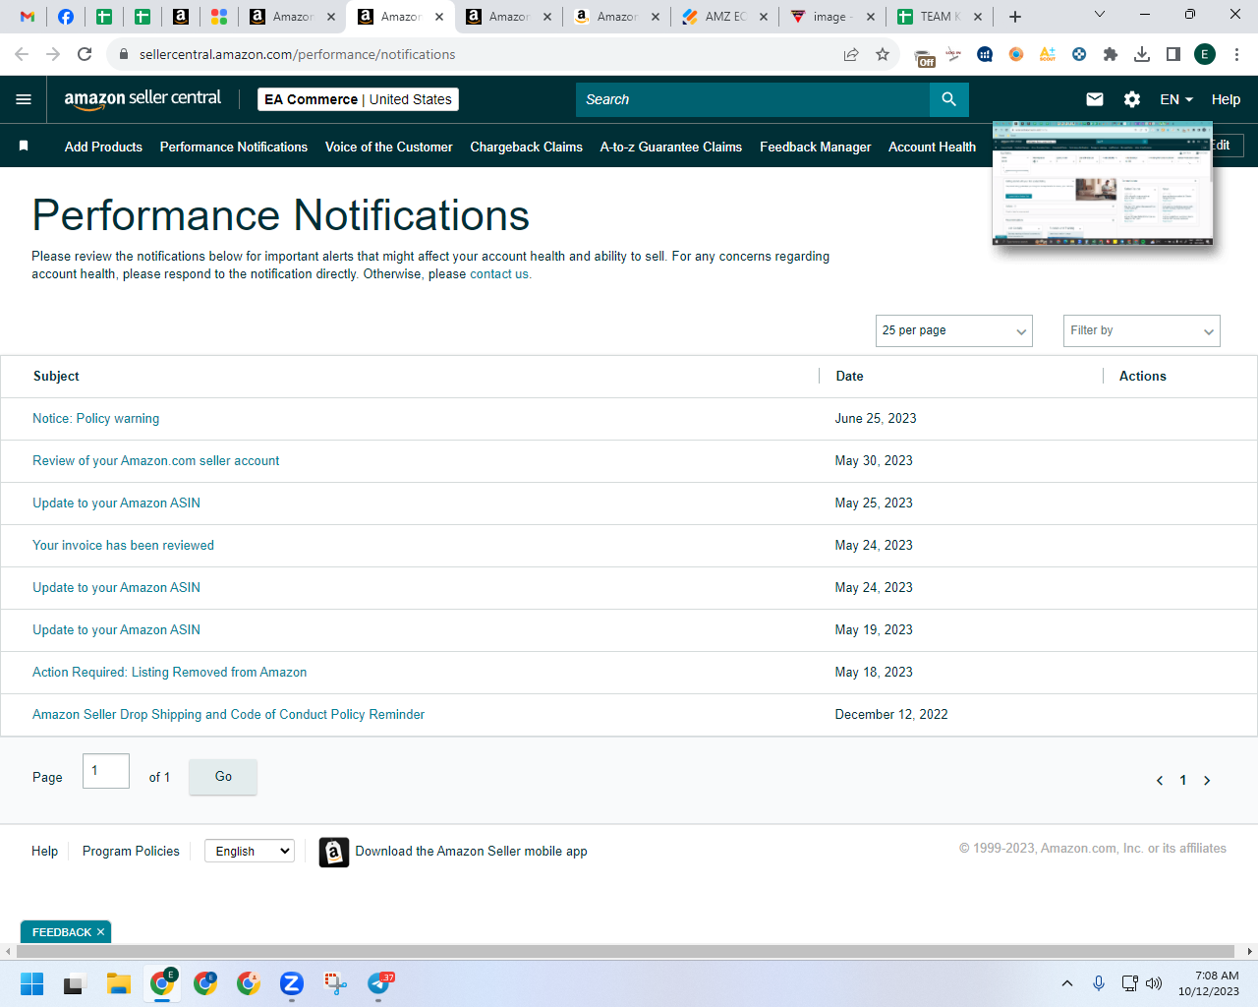
Task: Switch to the AMZ EC browser tab
Action: pyautogui.click(x=723, y=17)
